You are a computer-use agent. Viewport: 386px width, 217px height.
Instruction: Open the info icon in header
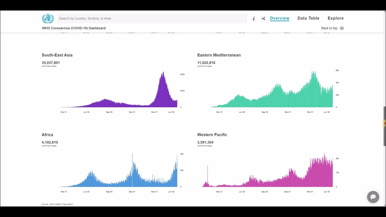coord(254,19)
